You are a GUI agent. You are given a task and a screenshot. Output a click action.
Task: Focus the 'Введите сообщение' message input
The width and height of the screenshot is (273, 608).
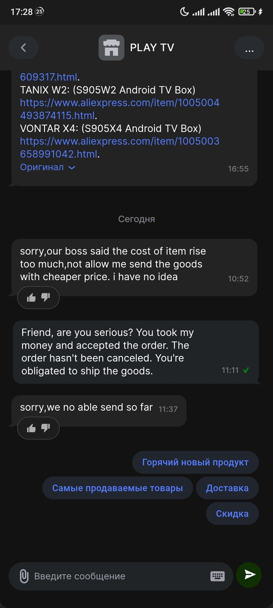point(117,576)
